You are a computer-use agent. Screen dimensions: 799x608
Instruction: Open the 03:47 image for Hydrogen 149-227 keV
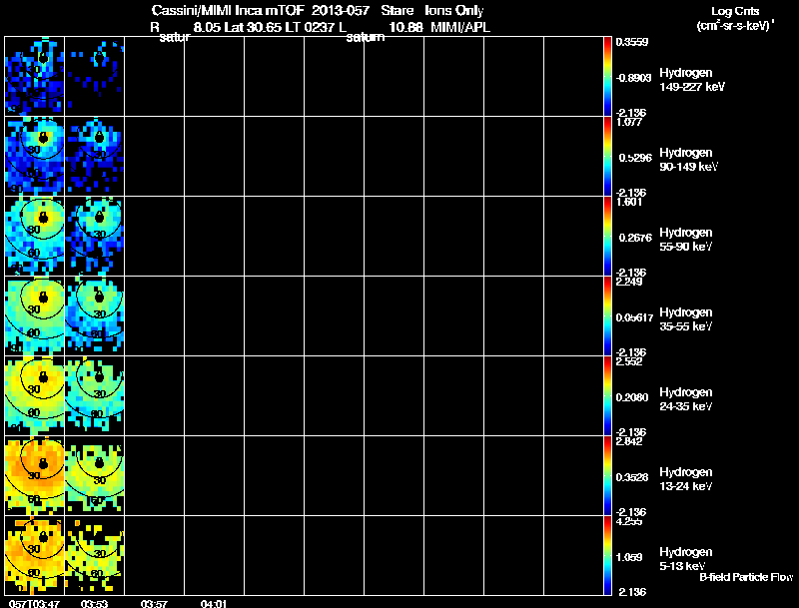tap(35, 77)
